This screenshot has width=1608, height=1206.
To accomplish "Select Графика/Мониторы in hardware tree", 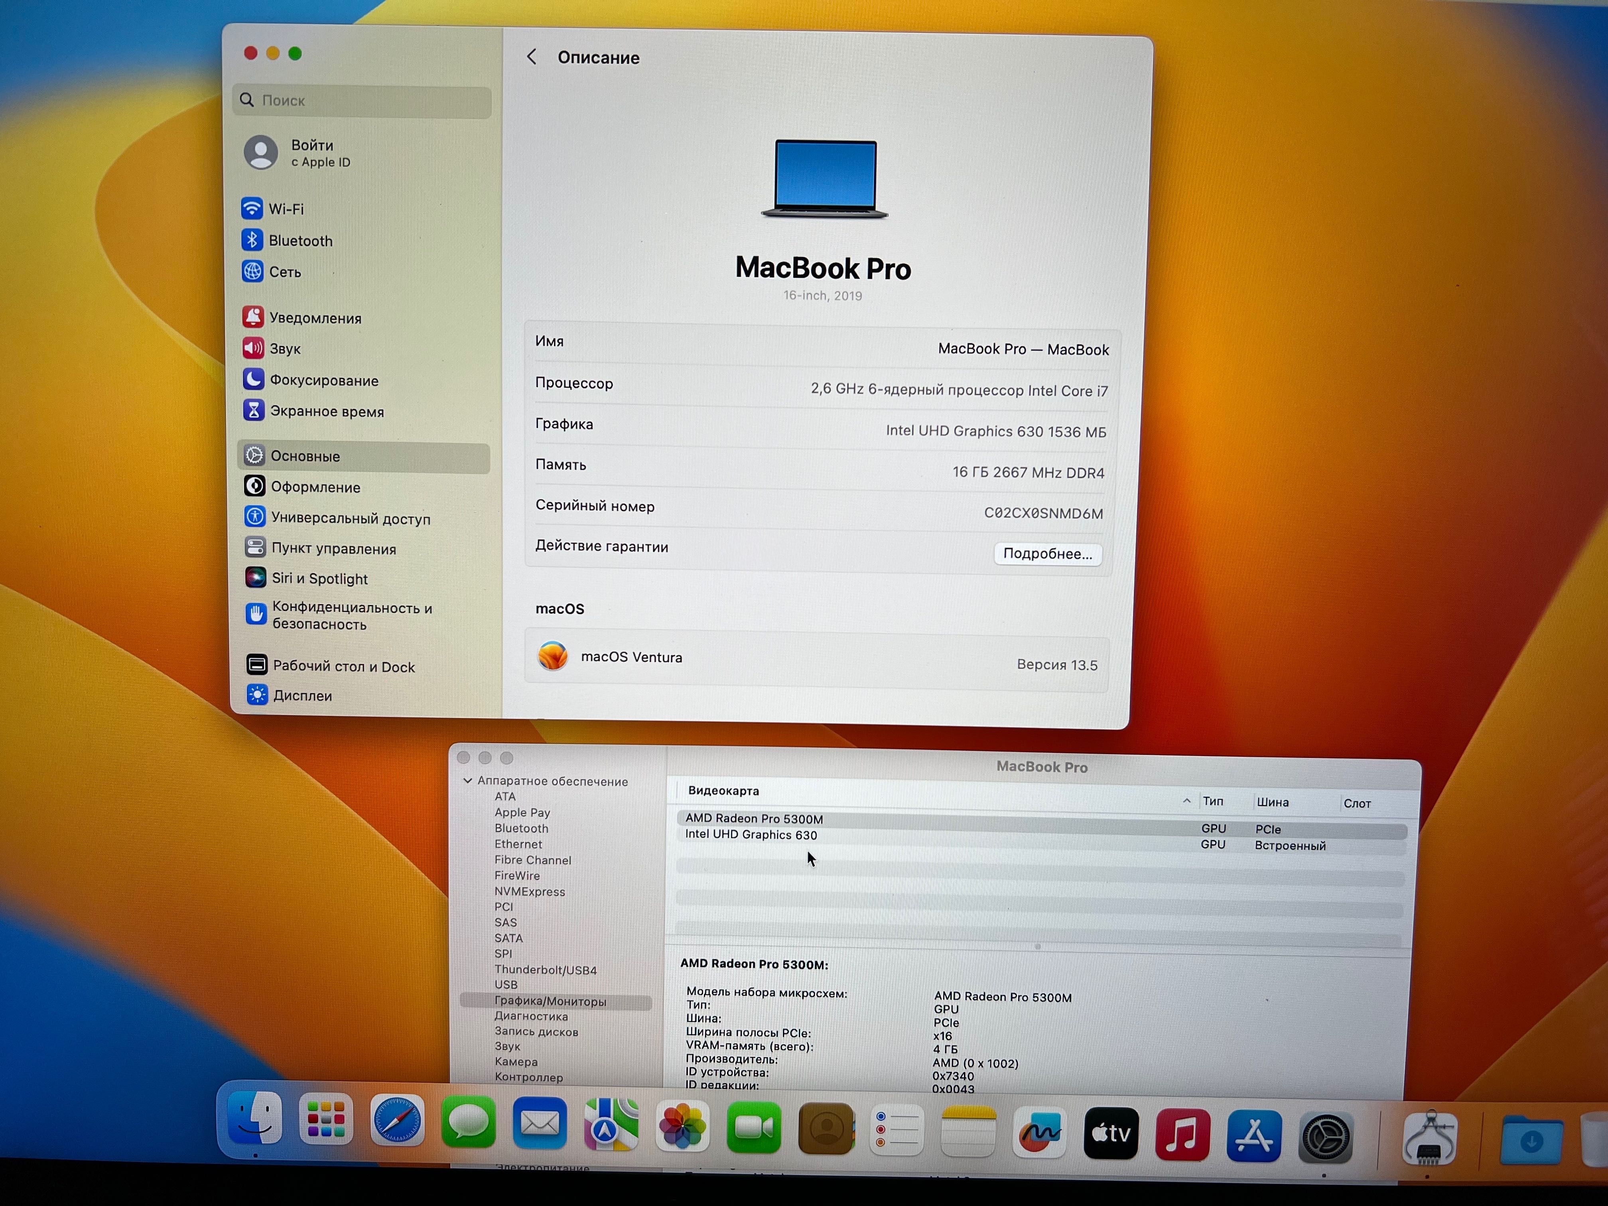I will point(556,1002).
